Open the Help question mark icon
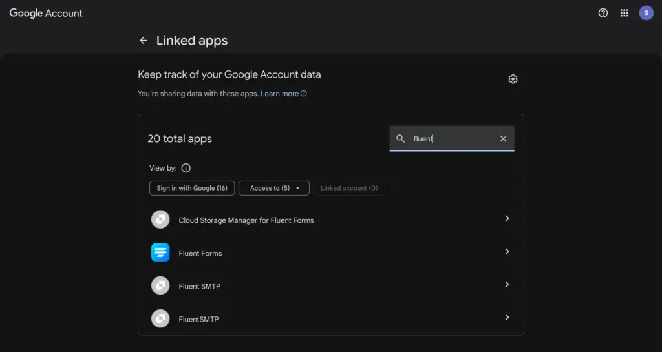This screenshot has height=352, width=662. pos(603,13)
